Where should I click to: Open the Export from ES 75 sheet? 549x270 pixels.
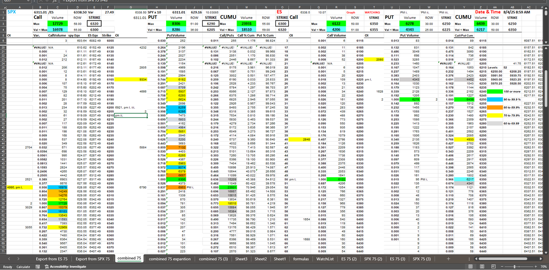53,259
